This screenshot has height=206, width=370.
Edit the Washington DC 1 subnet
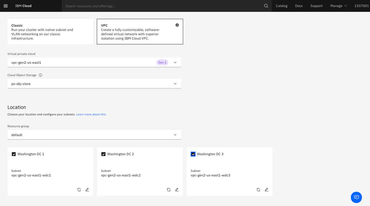click(87, 190)
